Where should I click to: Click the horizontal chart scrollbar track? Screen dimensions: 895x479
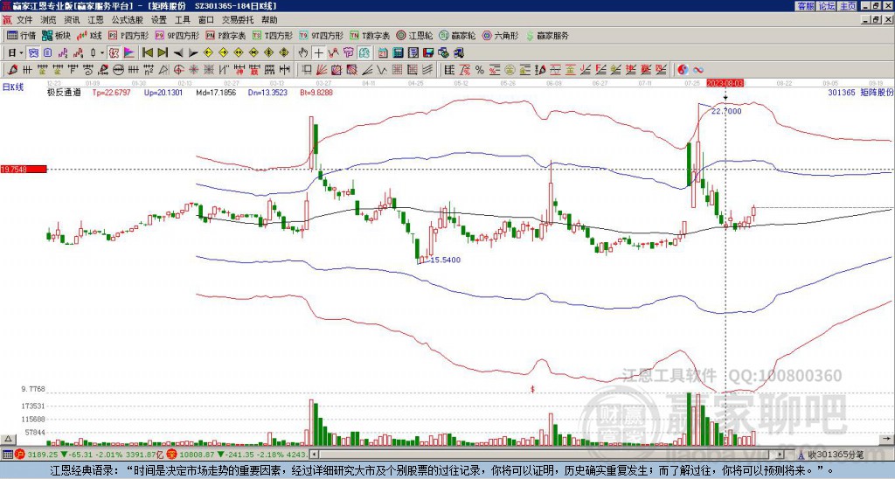[547, 455]
